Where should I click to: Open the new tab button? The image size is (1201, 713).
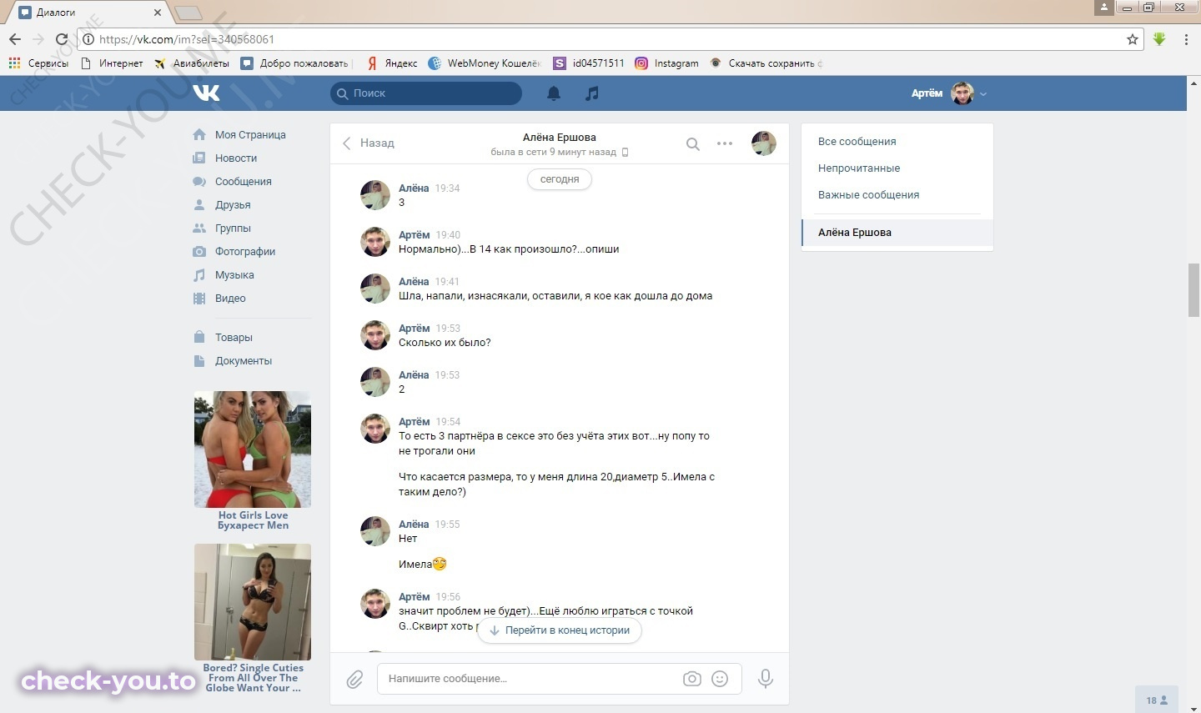click(x=188, y=13)
